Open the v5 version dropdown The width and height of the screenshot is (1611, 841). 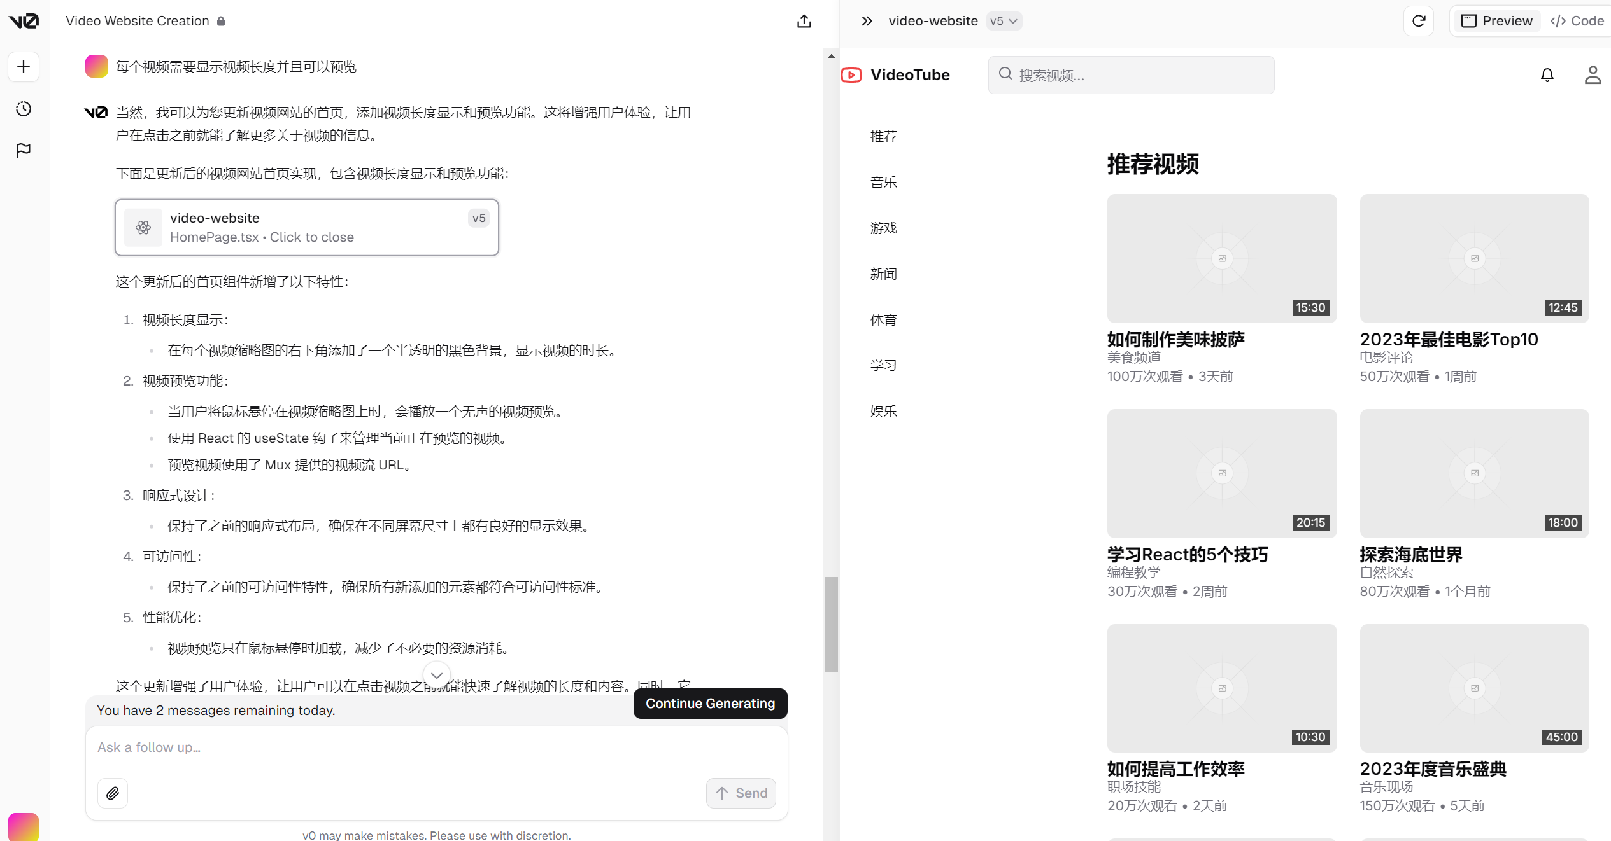[x=1004, y=20]
